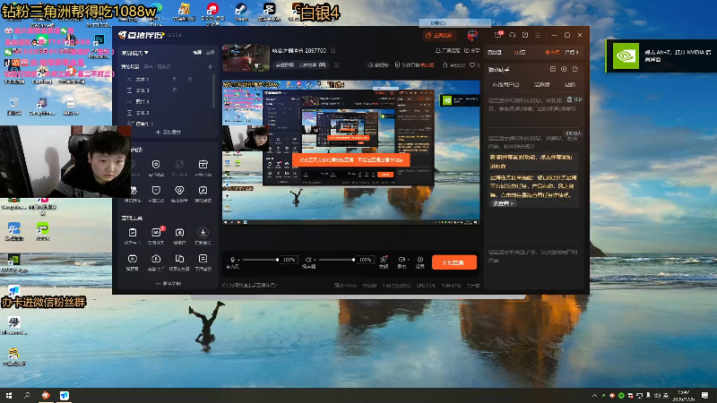
Task: Click the 添加素材 add source button
Action: point(168,132)
